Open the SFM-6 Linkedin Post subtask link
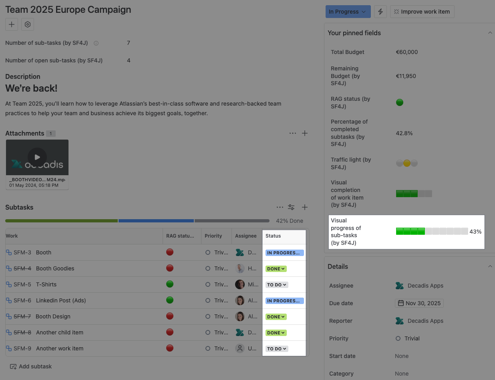 (x=61, y=300)
